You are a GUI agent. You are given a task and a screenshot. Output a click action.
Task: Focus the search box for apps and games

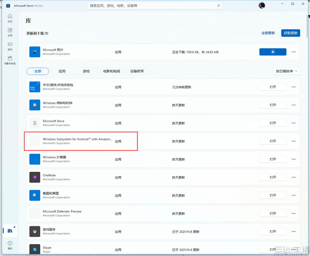pos(155,5)
